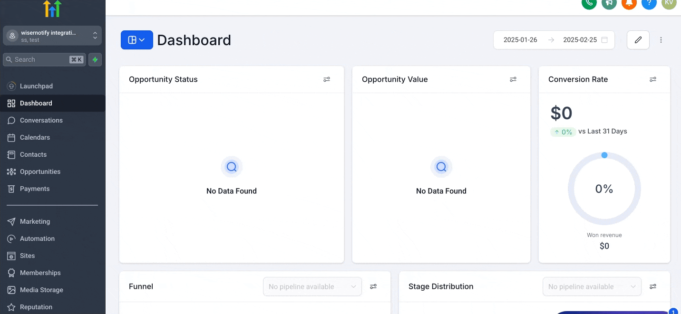Image resolution: width=681 pixels, height=314 pixels.
Task: Open the Launchpad page
Action: [36, 86]
